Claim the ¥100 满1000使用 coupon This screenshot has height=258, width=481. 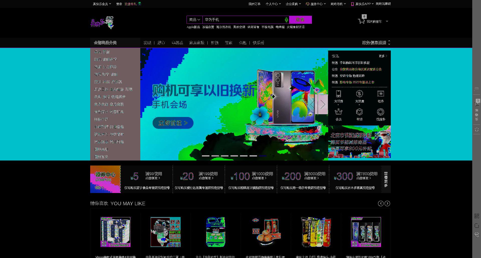tap(251, 179)
